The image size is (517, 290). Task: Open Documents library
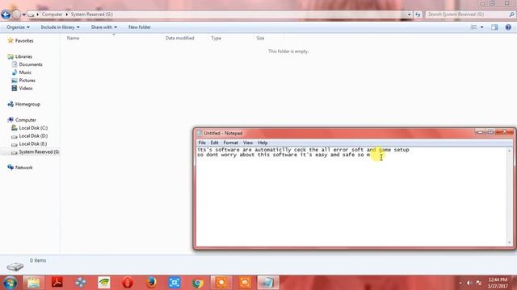click(31, 64)
